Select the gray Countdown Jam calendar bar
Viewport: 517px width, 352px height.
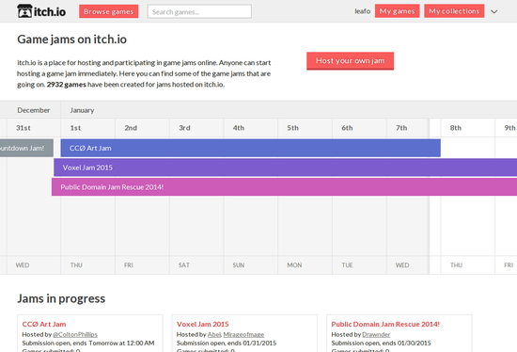(x=26, y=148)
